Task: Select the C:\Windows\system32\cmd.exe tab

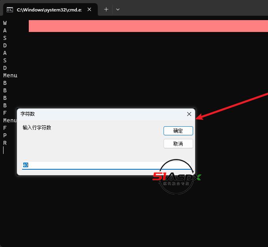Action: 50,9
